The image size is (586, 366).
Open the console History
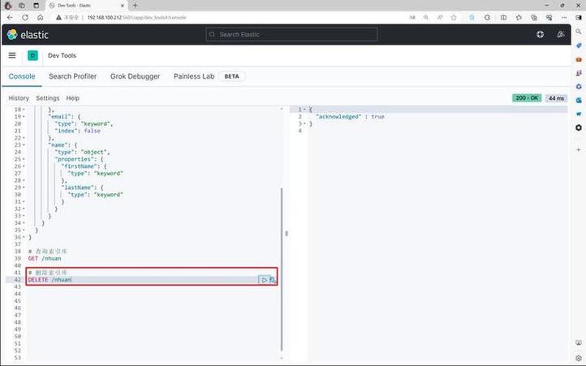coord(19,98)
